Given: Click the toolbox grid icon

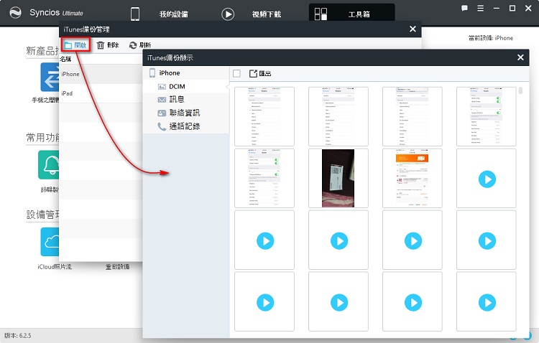Looking at the screenshot, I should click(321, 14).
